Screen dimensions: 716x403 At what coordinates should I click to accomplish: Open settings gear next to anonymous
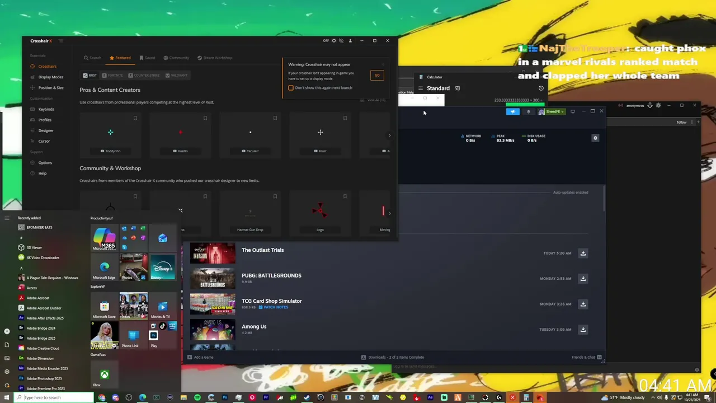[x=658, y=105]
